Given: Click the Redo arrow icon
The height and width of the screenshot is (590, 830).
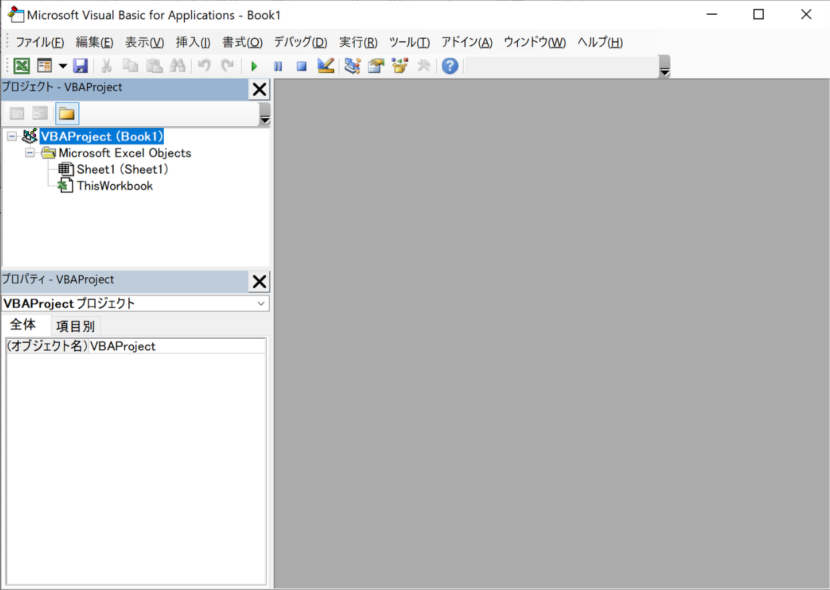Looking at the screenshot, I should point(228,66).
